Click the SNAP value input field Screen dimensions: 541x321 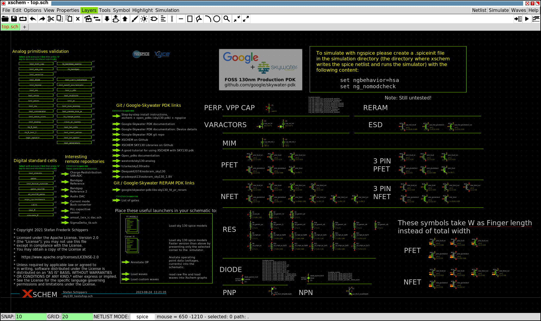point(31,317)
